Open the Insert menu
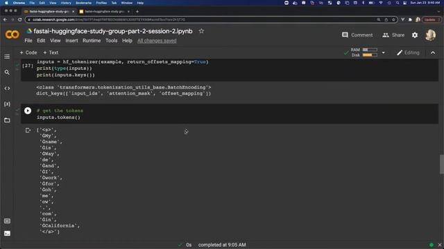Image resolution: width=444 pixels, height=249 pixels. tap(71, 41)
